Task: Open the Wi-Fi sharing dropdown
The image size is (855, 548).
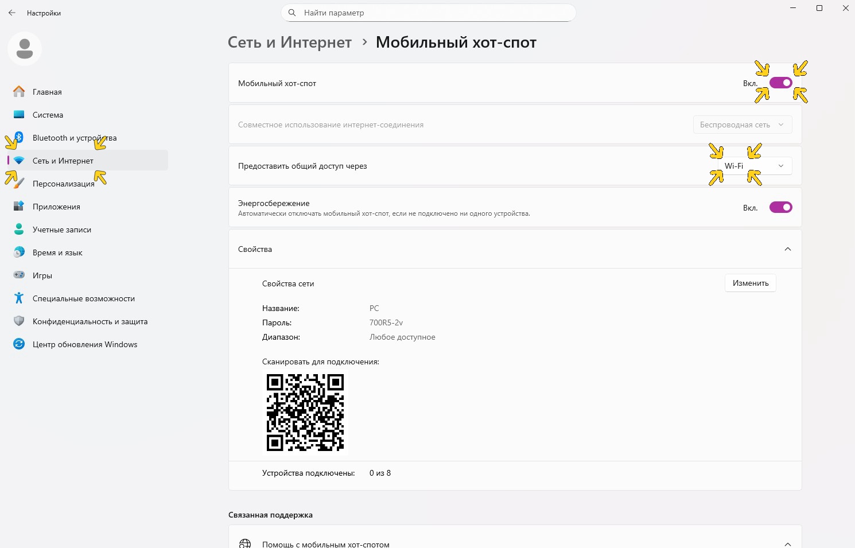Action: click(x=755, y=166)
